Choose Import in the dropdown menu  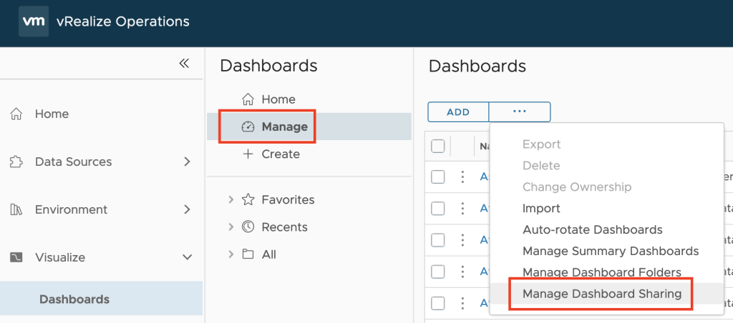[541, 208]
